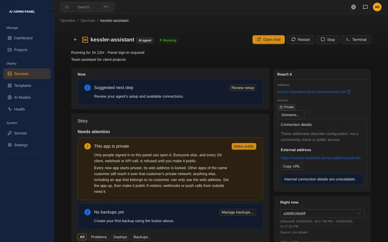Image resolution: width=388 pixels, height=242 pixels.
Task: Open the Domains… button
Action: [291, 115]
